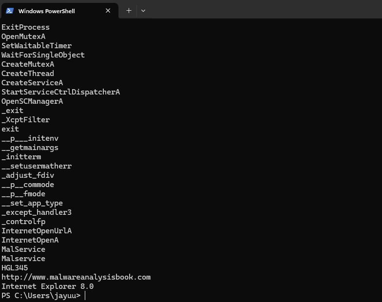The image size is (382, 302).
Task: Click the WaitForSingleObject text
Action: click(43, 55)
